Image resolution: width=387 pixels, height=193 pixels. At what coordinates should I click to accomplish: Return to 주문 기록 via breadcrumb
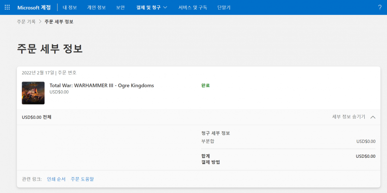[26, 22]
